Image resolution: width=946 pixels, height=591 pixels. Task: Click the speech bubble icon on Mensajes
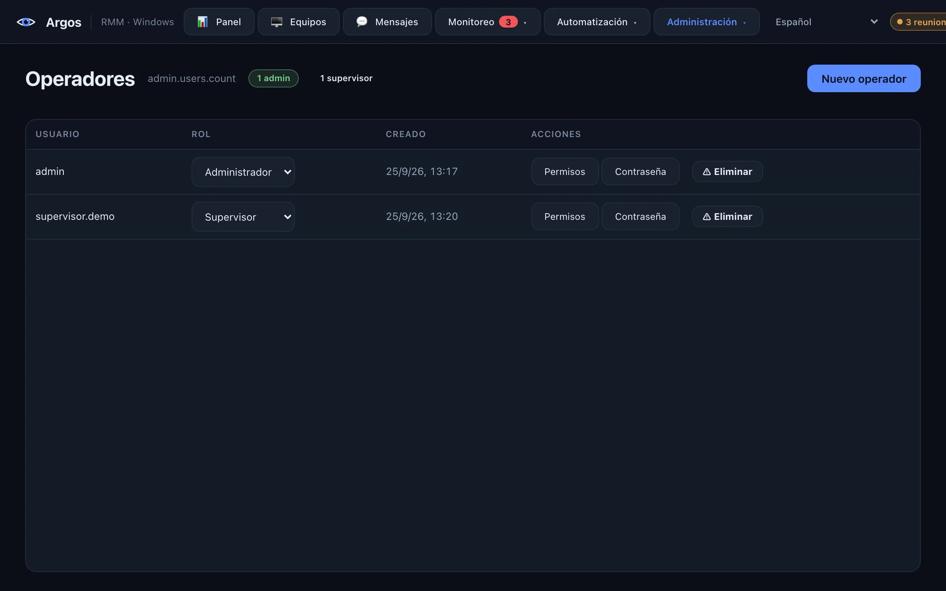(x=362, y=22)
